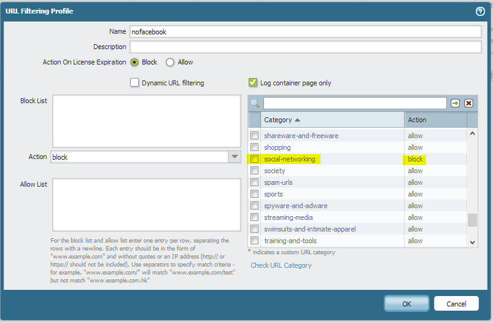Click the scroll up arrow in category list
493x323 pixels.
472,134
